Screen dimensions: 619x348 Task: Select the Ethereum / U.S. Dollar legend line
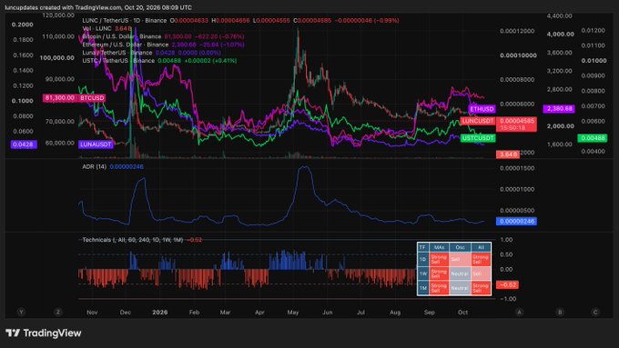click(x=163, y=45)
